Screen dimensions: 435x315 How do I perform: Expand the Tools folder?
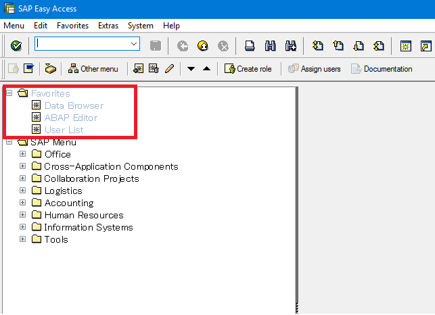(x=23, y=239)
